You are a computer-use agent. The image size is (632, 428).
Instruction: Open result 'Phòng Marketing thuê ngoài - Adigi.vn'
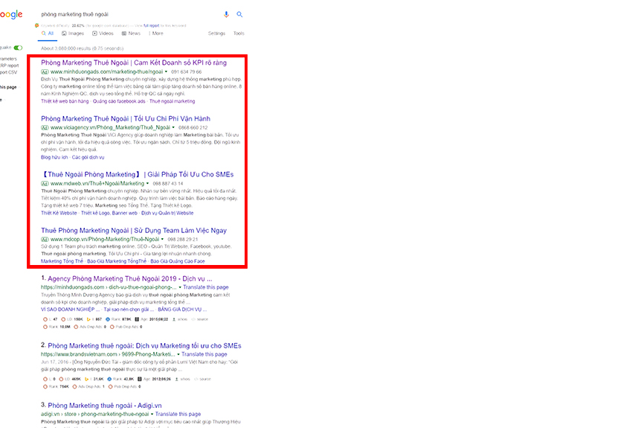104,406
